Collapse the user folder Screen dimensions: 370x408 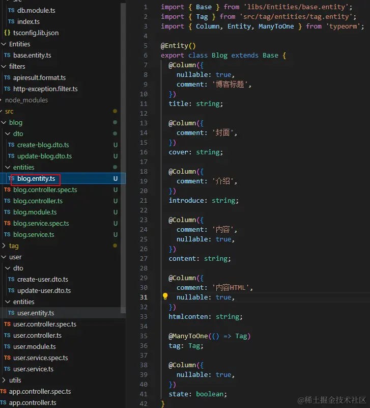pyautogui.click(x=4, y=257)
